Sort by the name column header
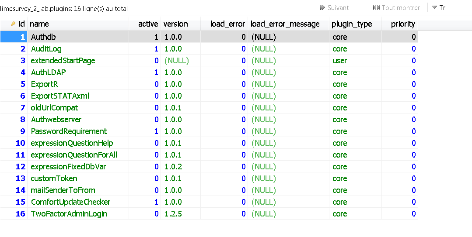472x237 pixels. click(39, 24)
